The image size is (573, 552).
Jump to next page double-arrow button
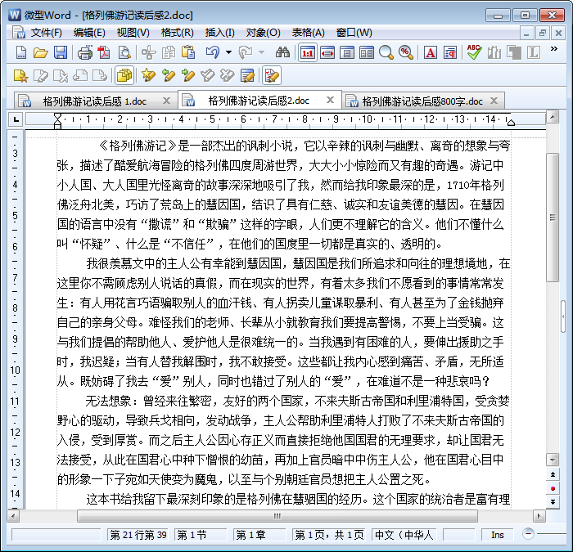tap(553, 502)
